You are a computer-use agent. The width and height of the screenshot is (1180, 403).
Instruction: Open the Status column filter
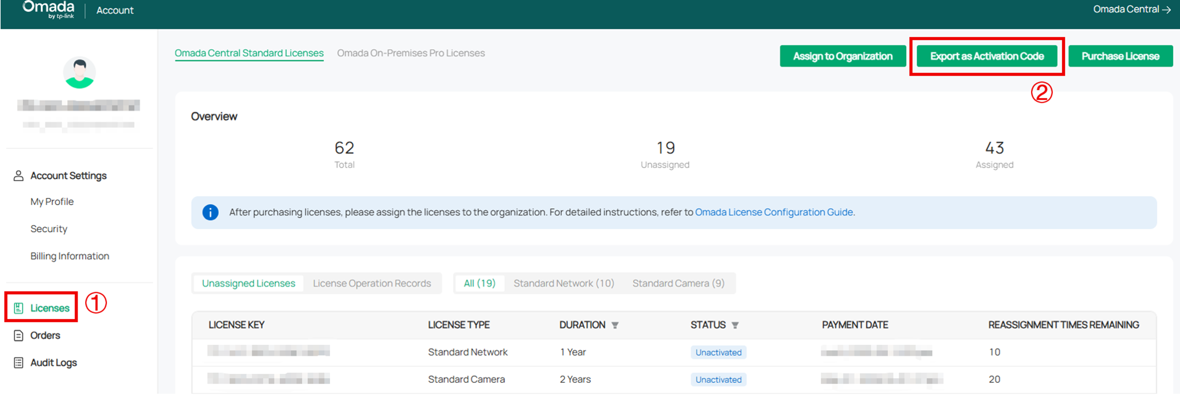(x=735, y=325)
